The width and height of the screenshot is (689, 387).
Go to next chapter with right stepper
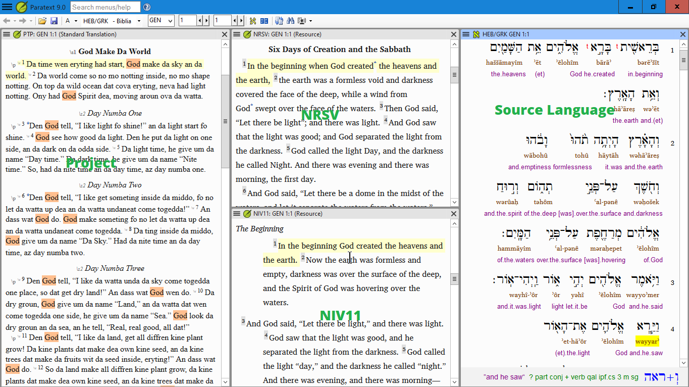[206, 21]
